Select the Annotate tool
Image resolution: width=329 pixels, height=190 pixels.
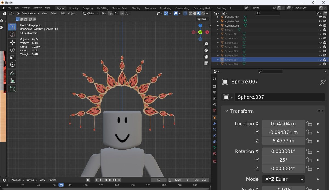tap(12, 73)
